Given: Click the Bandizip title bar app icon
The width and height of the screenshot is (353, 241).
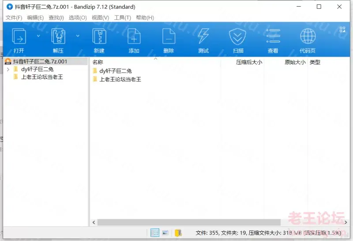Looking at the screenshot, I should click(9, 7).
